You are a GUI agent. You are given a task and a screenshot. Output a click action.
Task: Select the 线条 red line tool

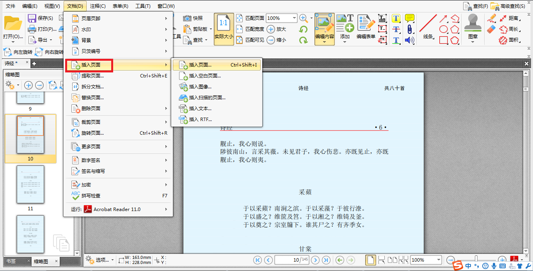(428, 27)
